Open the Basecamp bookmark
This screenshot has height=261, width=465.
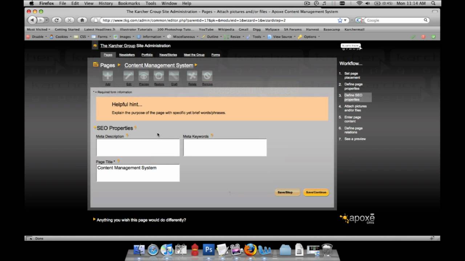point(331,29)
